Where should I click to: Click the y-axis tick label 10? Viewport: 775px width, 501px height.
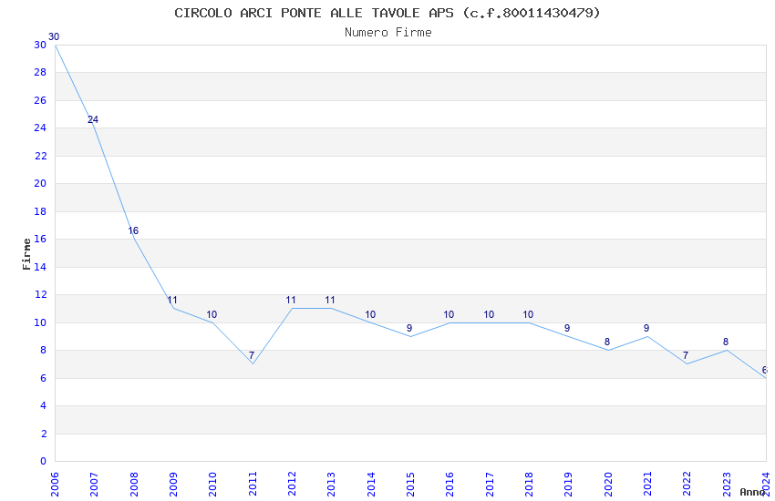40,322
